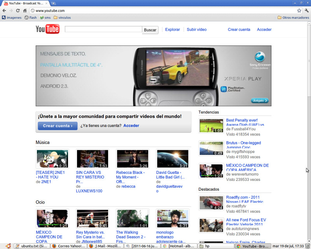Open the Ubuntu logo menu in the taskbar
Image resolution: width=311 pixels, height=249 pixels.
[x=8, y=246]
